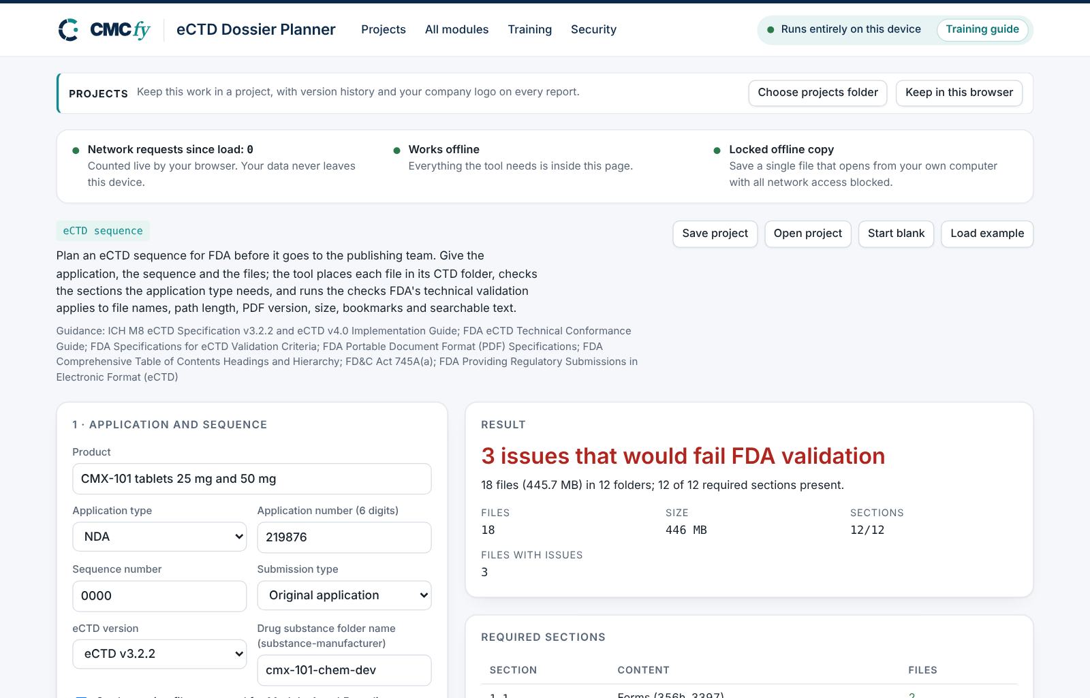Image resolution: width=1090 pixels, height=698 pixels.
Task: Click Keep in this browser button
Action: pyautogui.click(x=959, y=93)
